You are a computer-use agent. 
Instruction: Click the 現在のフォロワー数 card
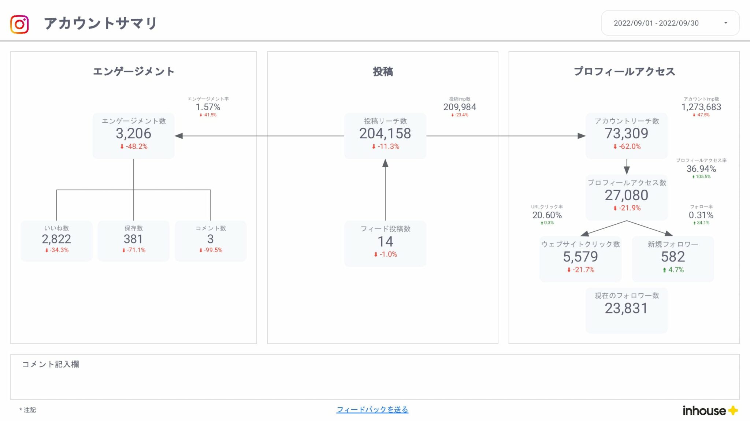pos(626,310)
